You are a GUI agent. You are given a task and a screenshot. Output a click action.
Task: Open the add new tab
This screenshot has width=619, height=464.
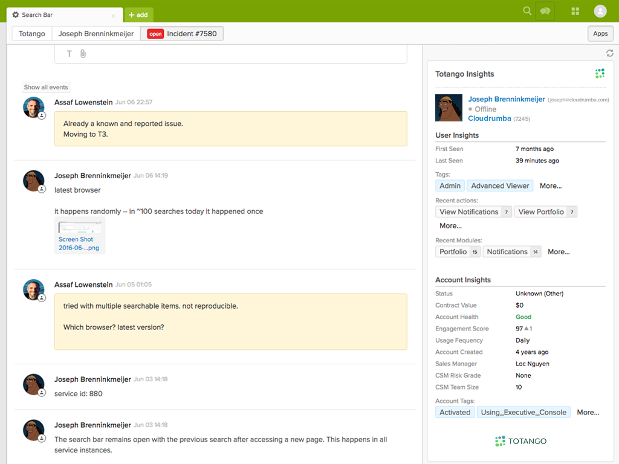tap(138, 15)
